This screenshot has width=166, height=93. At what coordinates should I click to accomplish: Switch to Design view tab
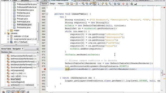click(52, 4)
